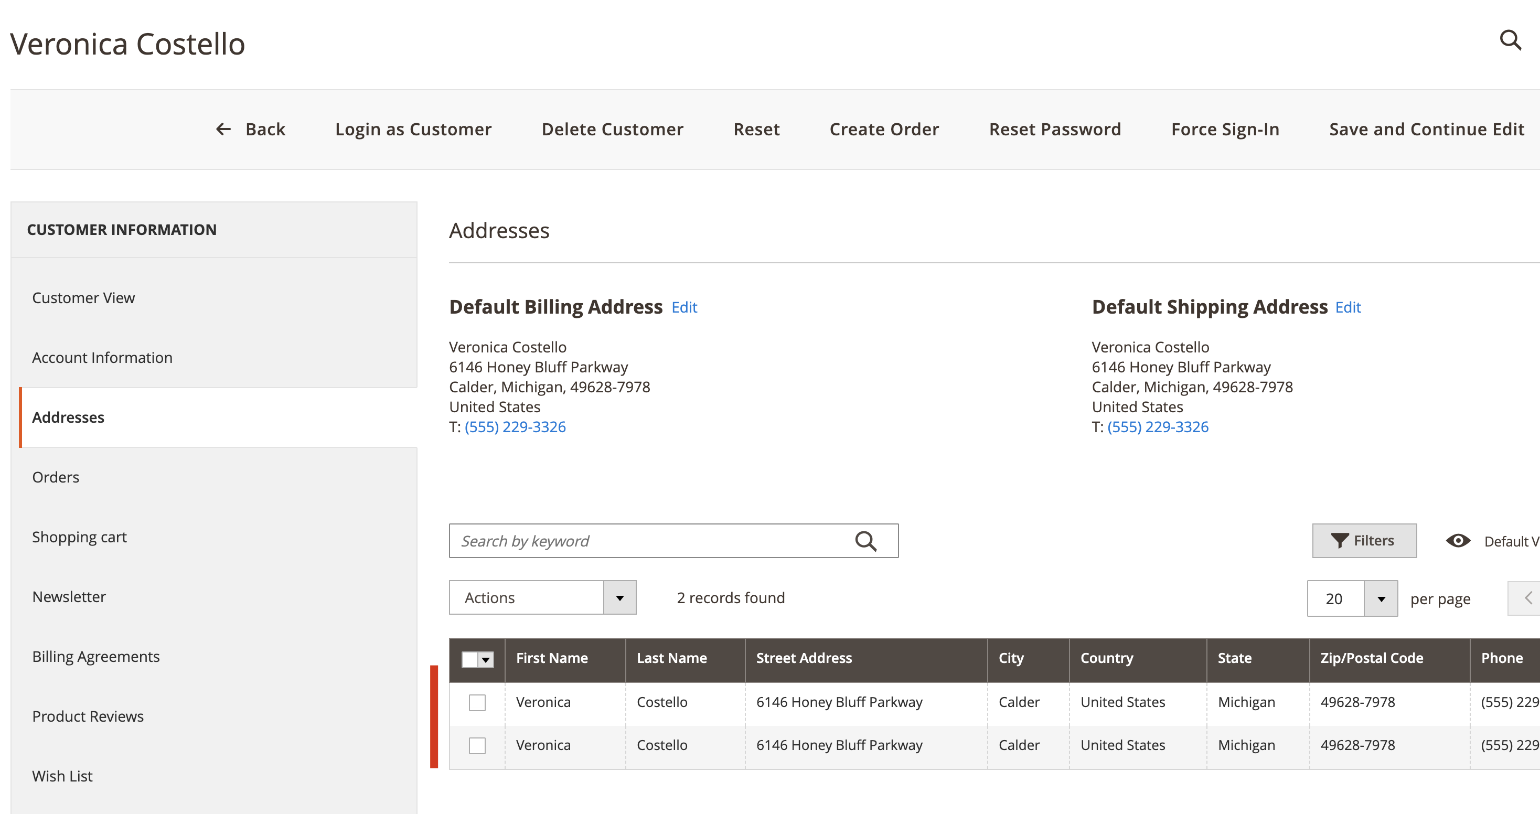This screenshot has height=814, width=1540.
Task: Click the Force Sign-In action
Action: 1224,129
